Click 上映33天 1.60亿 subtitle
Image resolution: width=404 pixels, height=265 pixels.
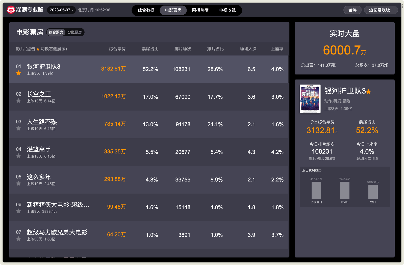coord(41,239)
